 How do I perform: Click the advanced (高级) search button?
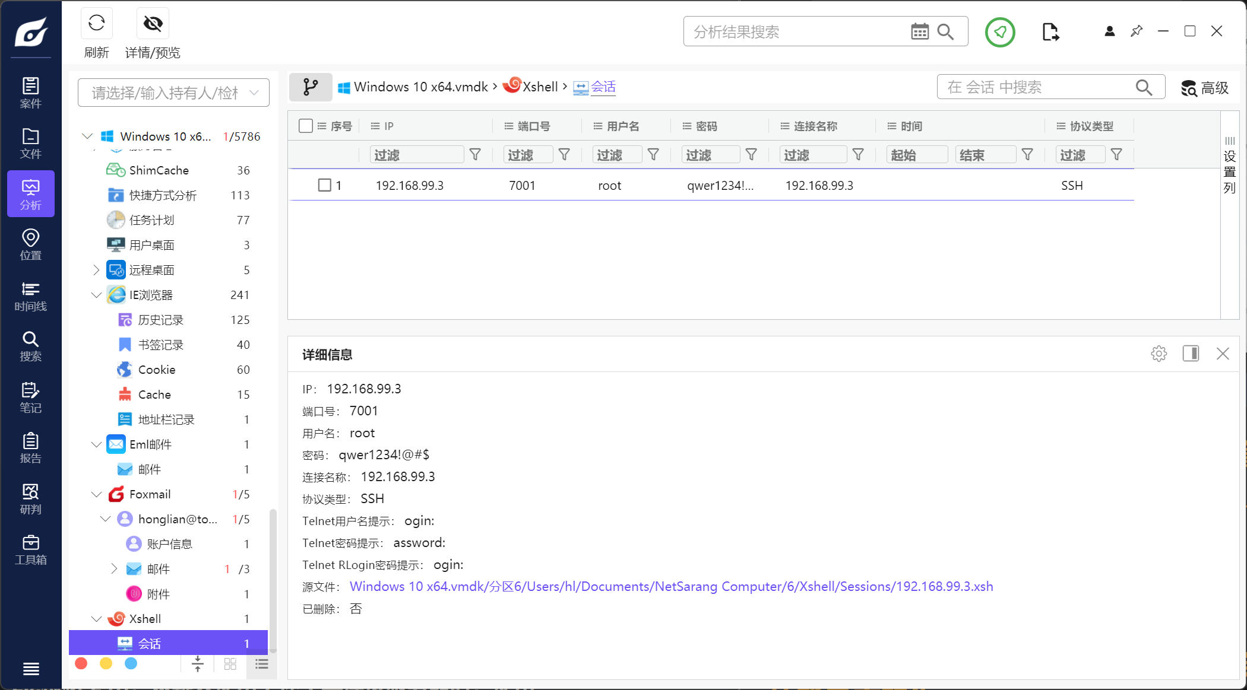coord(1204,88)
